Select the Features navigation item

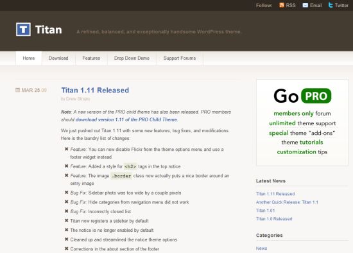[91, 58]
